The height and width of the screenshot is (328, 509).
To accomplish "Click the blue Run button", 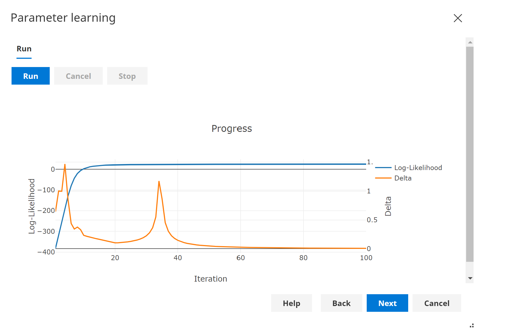I will pos(30,76).
